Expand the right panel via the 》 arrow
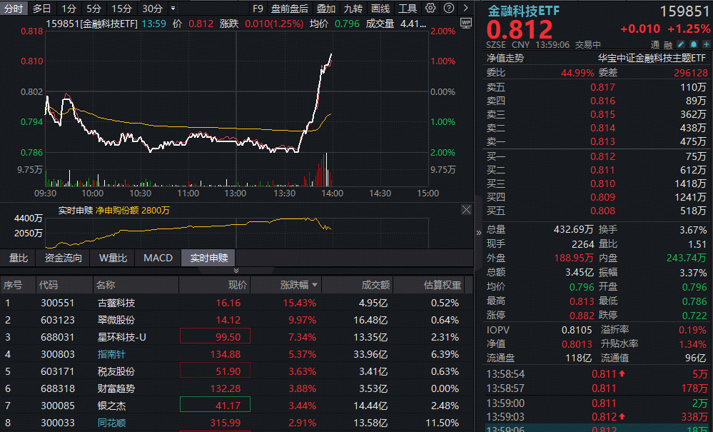The image size is (713, 432). pos(479,233)
